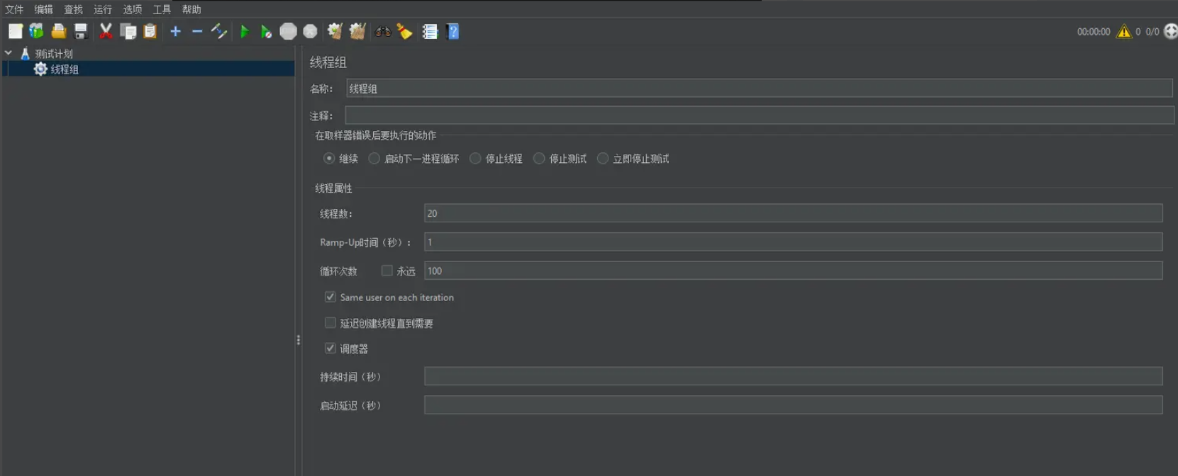Select the 线程组 tree row label

(x=65, y=69)
